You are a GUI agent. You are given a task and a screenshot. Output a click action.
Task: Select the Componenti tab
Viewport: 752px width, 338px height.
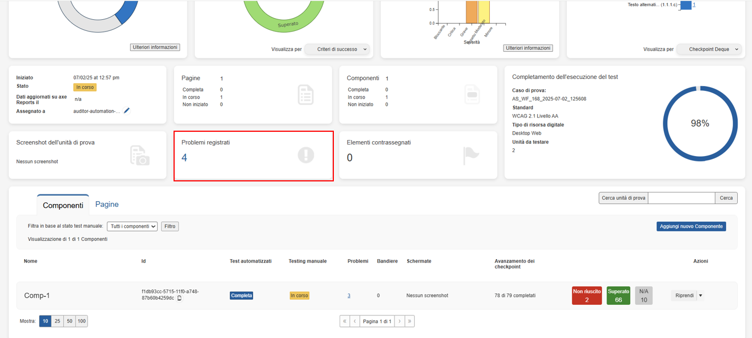pos(63,205)
